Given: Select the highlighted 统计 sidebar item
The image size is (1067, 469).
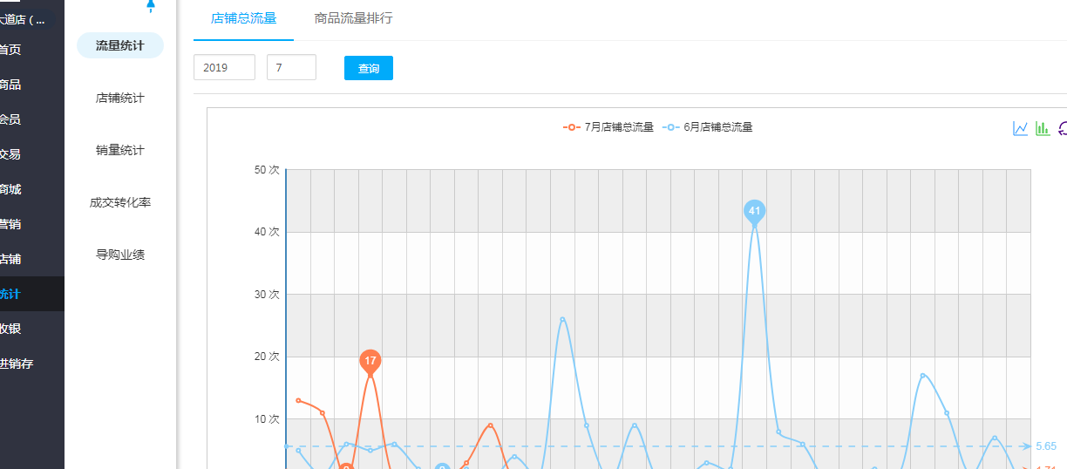Looking at the screenshot, I should (32, 294).
